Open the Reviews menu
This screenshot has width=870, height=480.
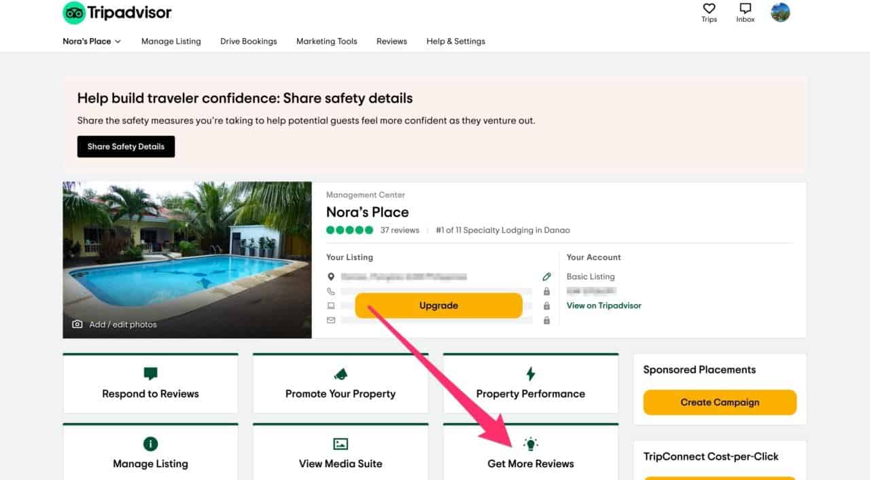click(x=391, y=41)
